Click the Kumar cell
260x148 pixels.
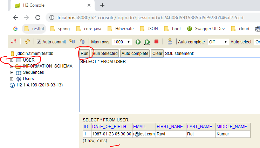point(233,134)
